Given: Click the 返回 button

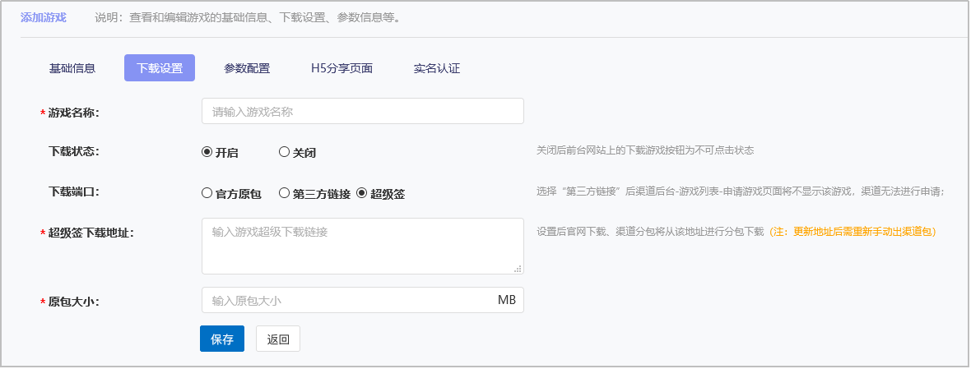Looking at the screenshot, I should click(x=278, y=339).
